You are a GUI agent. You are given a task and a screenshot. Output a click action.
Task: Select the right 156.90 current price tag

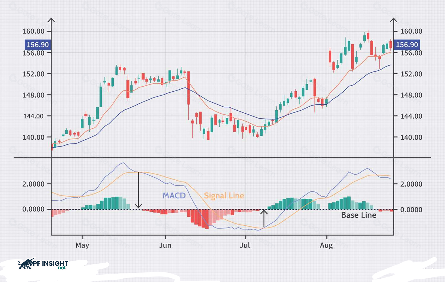click(x=407, y=45)
